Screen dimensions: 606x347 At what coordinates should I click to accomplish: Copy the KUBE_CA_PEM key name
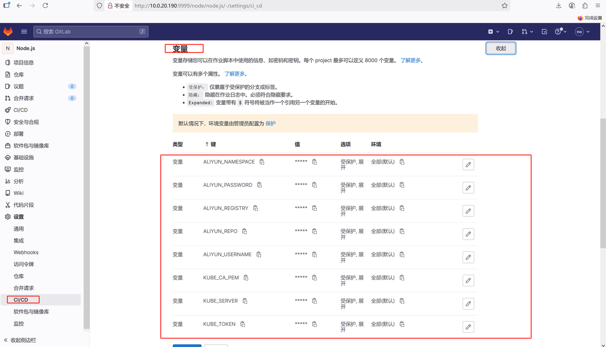(246, 278)
